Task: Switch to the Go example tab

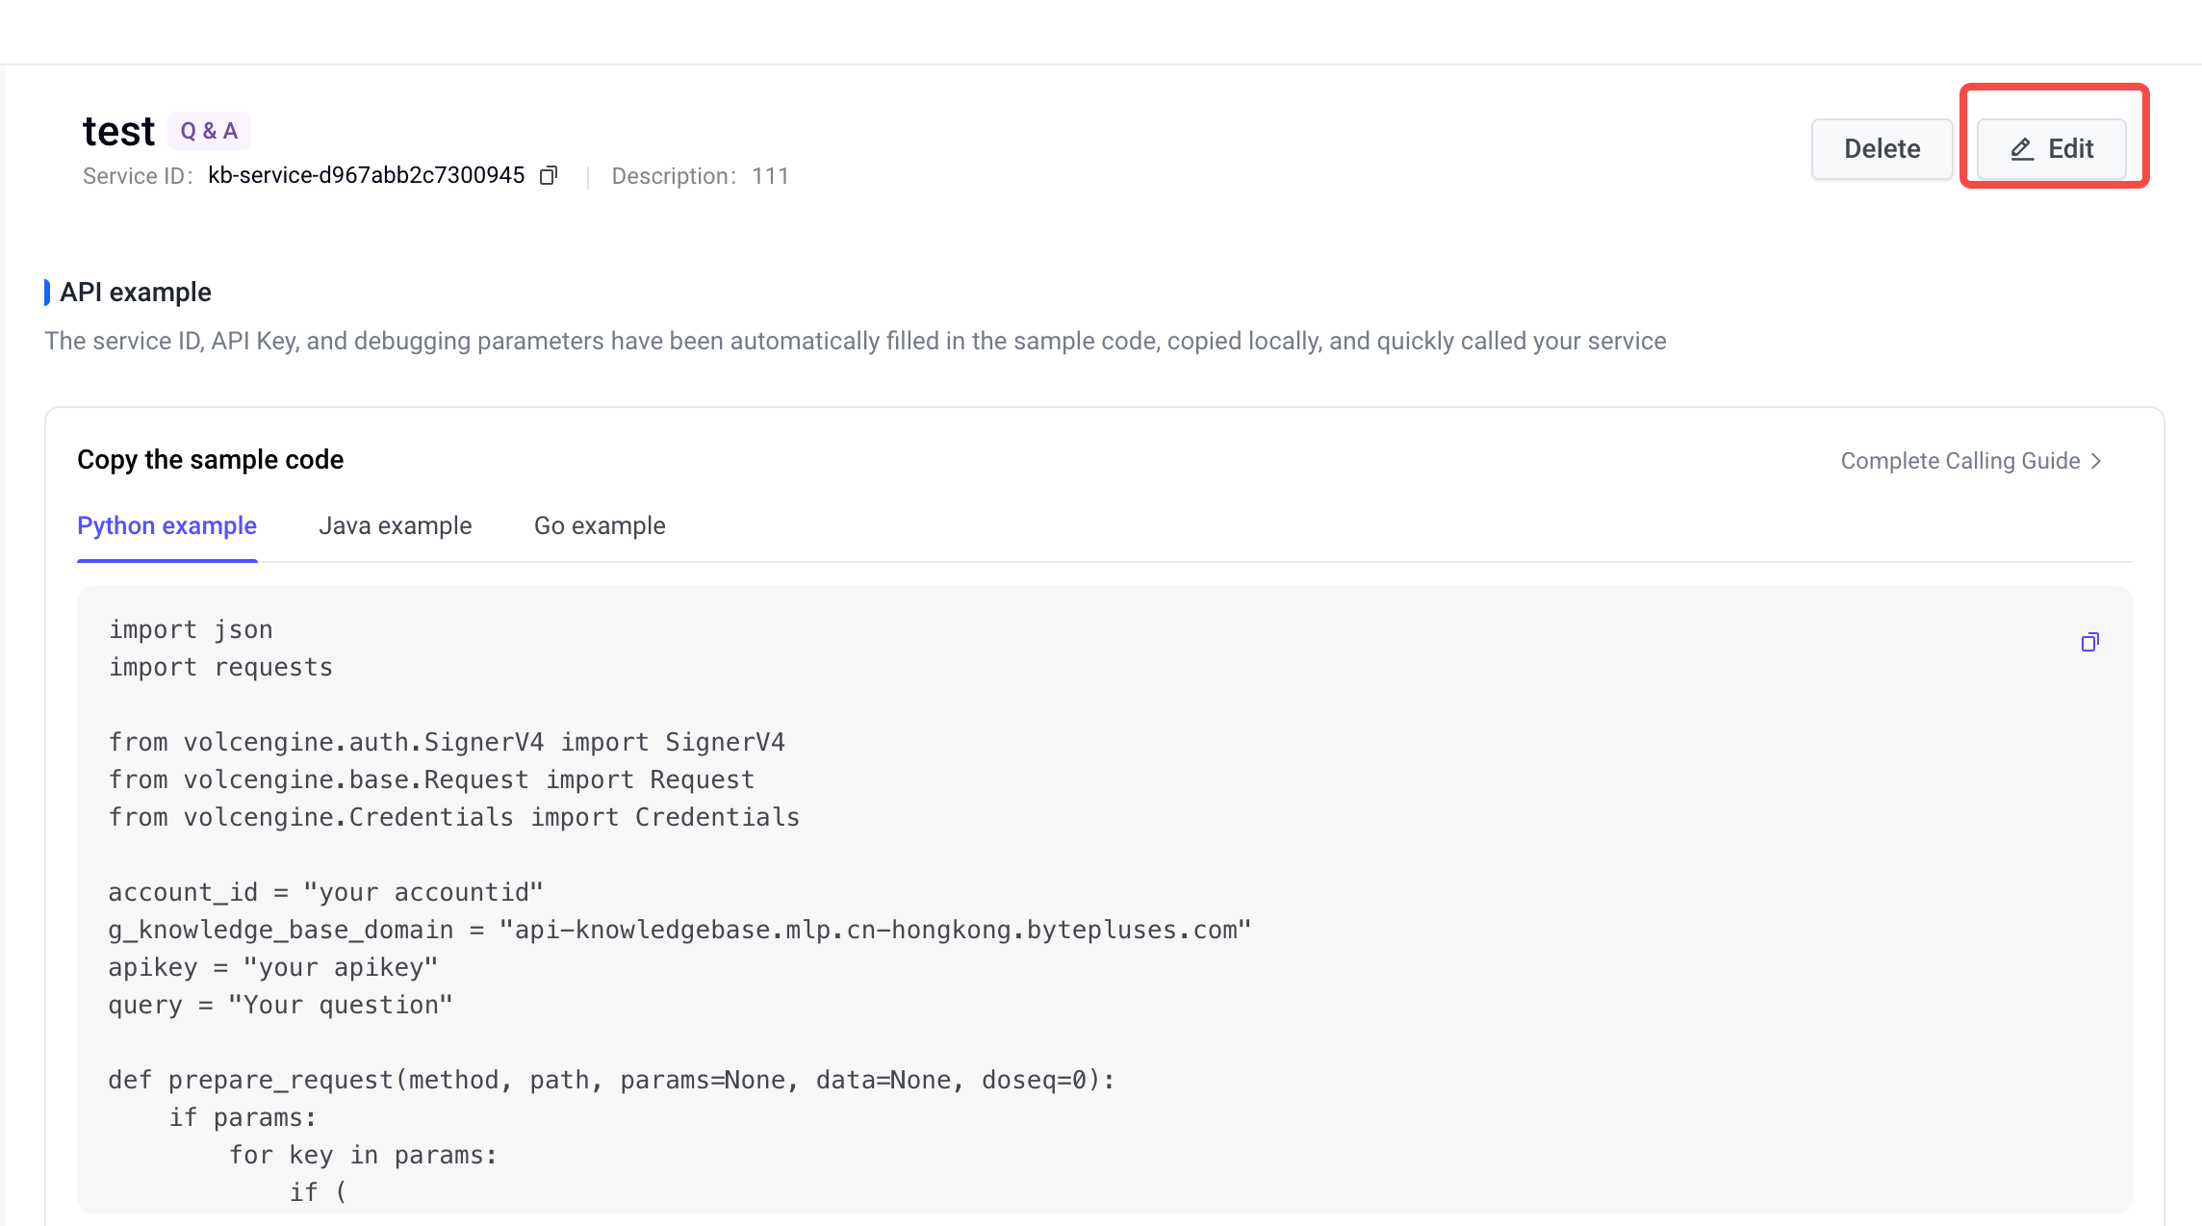Action: coord(600,526)
